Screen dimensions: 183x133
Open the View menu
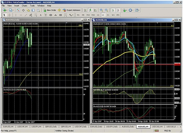pos(9,6)
